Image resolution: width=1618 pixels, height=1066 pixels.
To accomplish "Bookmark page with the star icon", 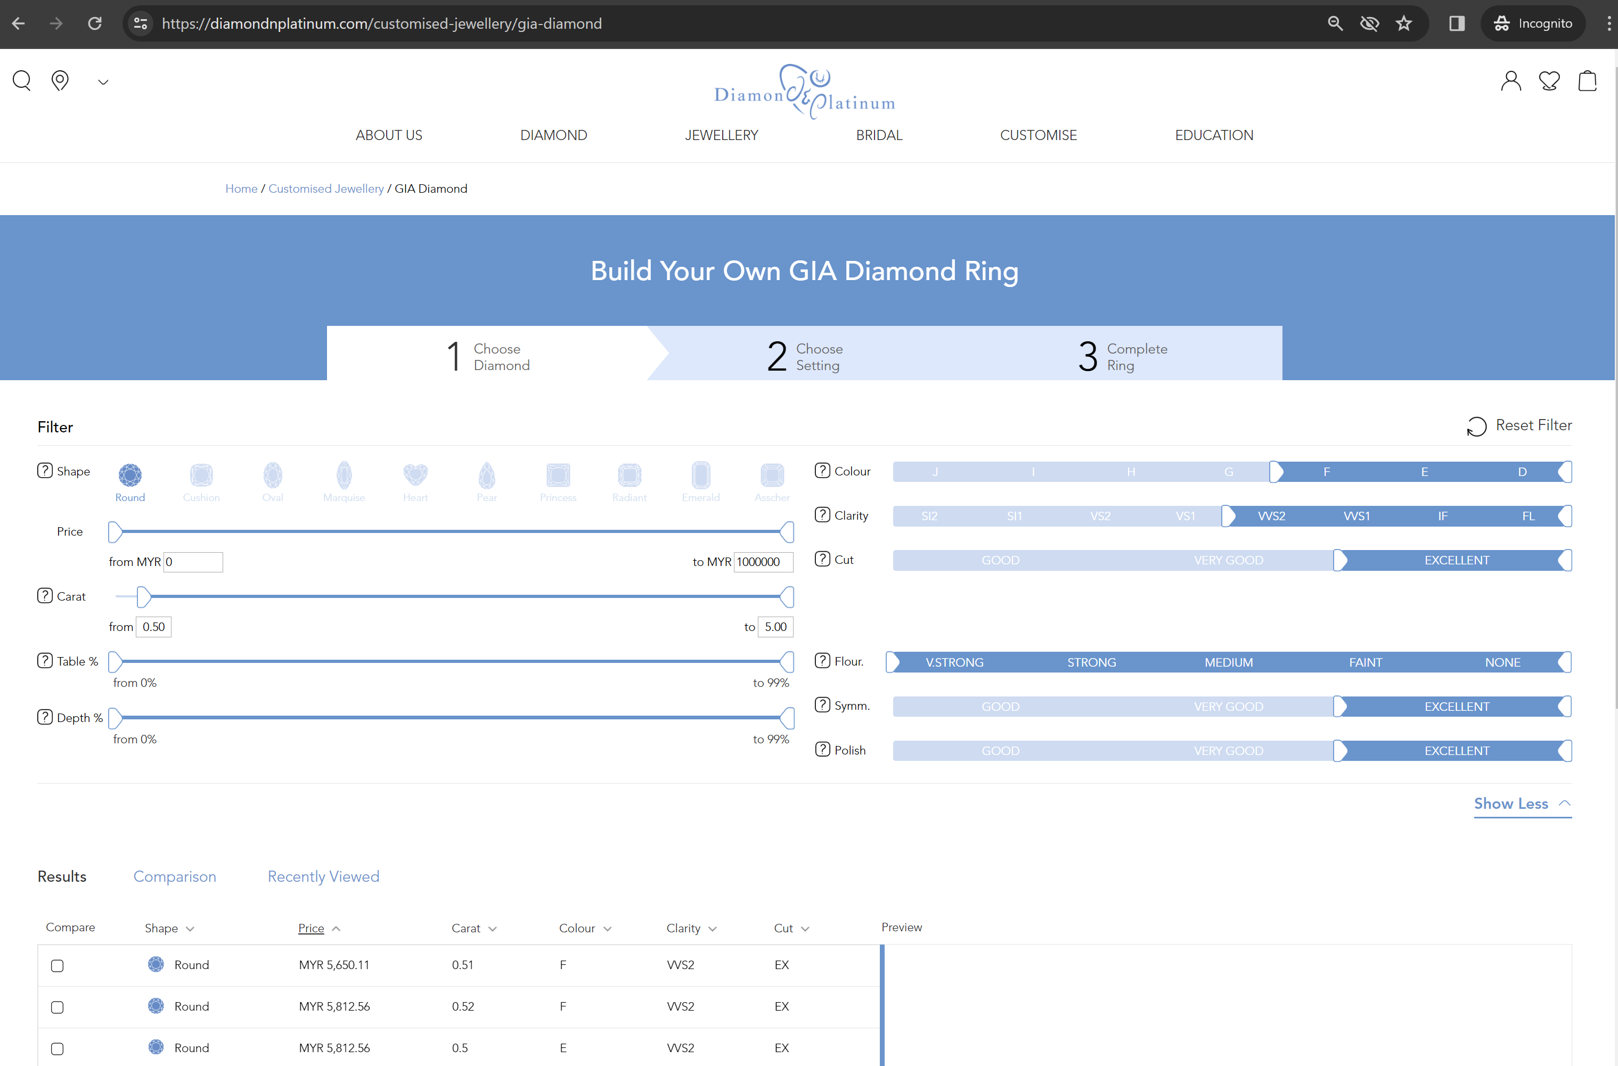I will 1404,24.
